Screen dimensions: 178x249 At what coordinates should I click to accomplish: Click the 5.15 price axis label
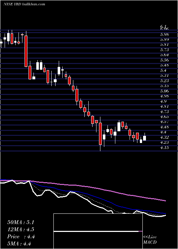(164, 86)
